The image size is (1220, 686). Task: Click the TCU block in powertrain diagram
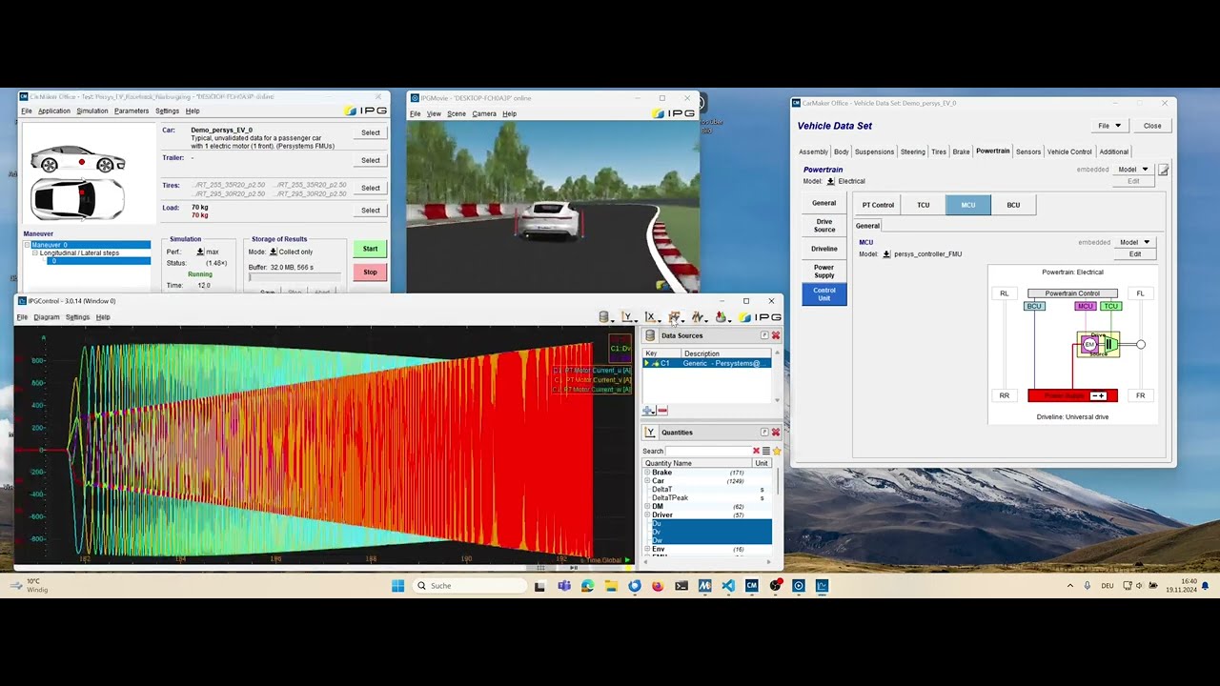(1110, 306)
